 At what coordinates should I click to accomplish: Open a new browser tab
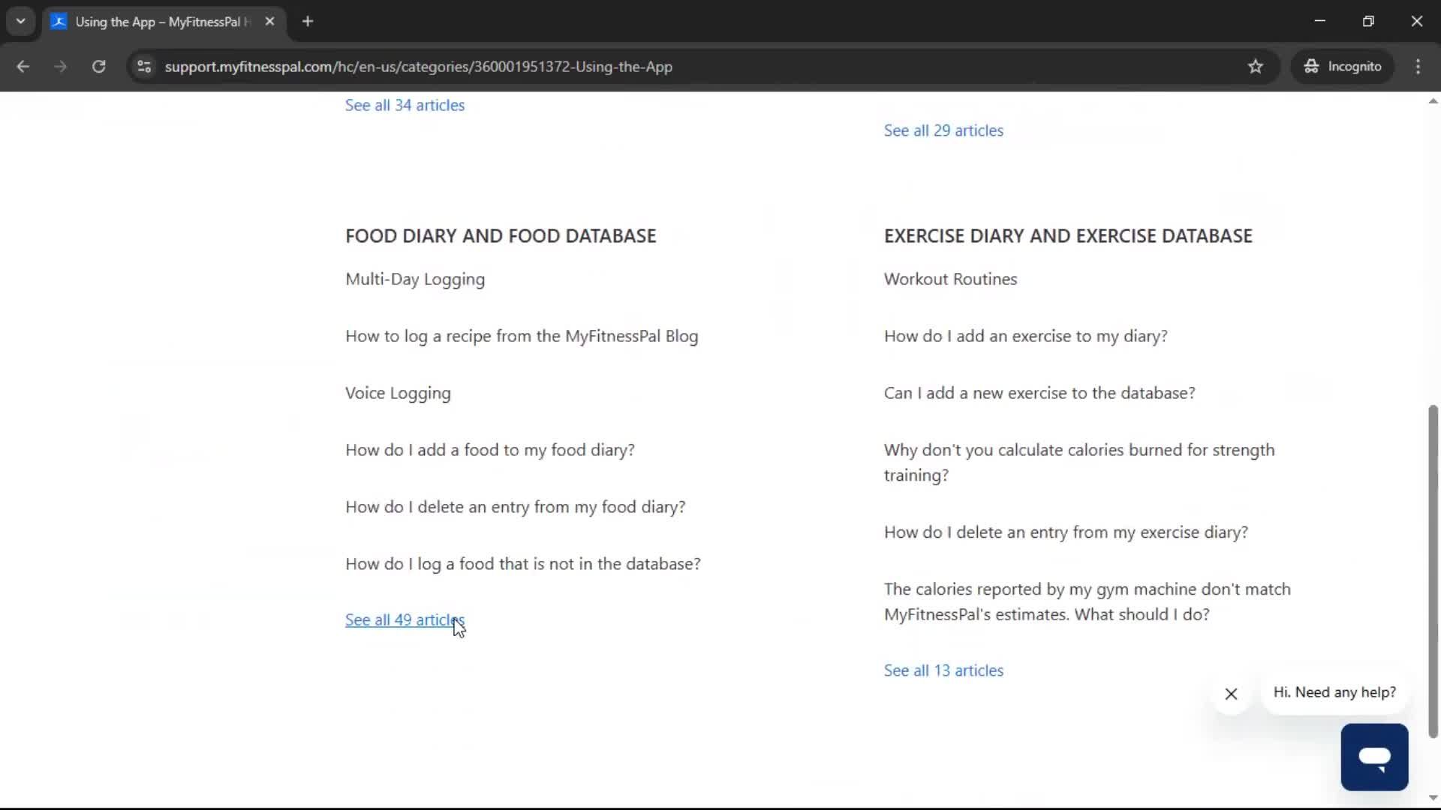click(308, 22)
